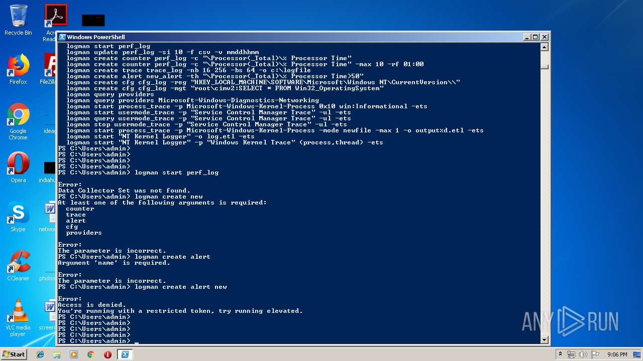Open the CCleaner desktop shortcut
Image resolution: width=643 pixels, height=361 pixels.
pyautogui.click(x=18, y=266)
